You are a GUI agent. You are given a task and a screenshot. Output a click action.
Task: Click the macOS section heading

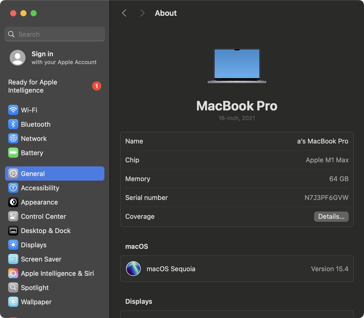(x=137, y=246)
